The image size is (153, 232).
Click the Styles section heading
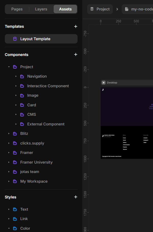point(10,197)
